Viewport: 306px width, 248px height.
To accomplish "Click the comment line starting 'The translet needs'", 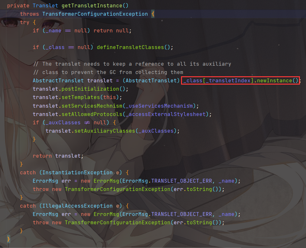I will coord(132,64).
